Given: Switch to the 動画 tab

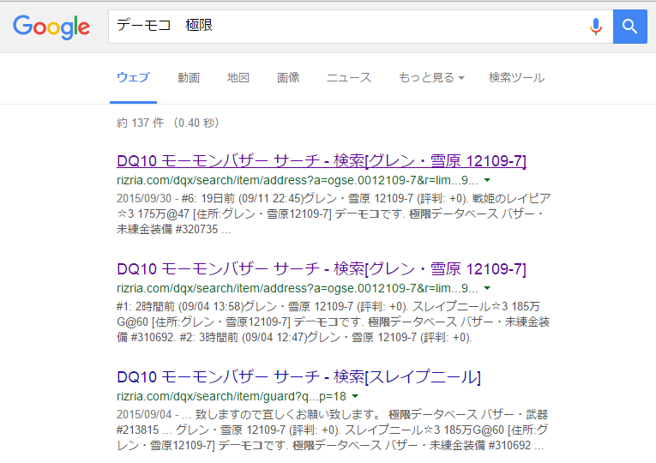Looking at the screenshot, I should click(189, 78).
